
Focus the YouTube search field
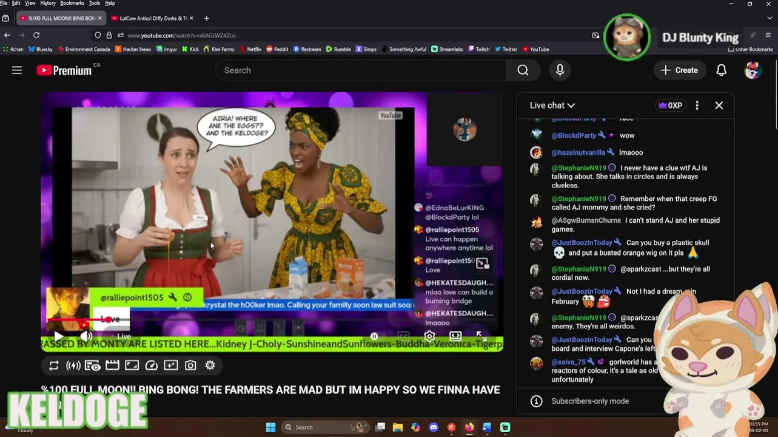(x=361, y=70)
